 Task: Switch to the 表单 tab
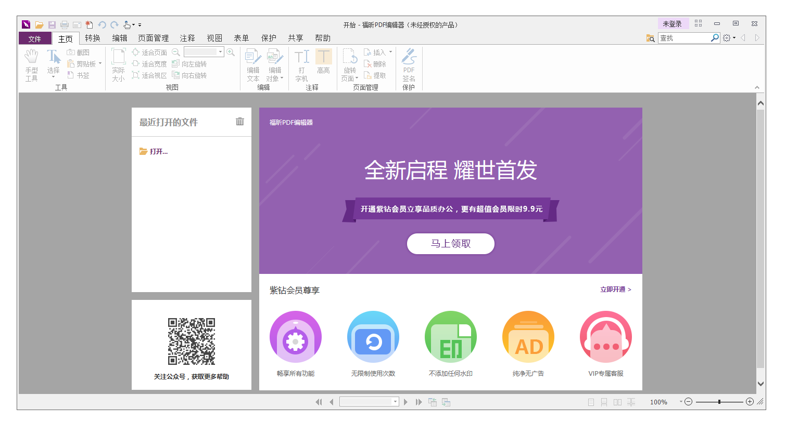241,38
